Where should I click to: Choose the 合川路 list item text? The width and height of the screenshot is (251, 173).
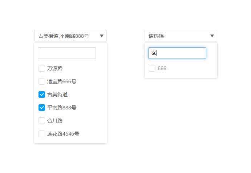[x=55, y=121]
